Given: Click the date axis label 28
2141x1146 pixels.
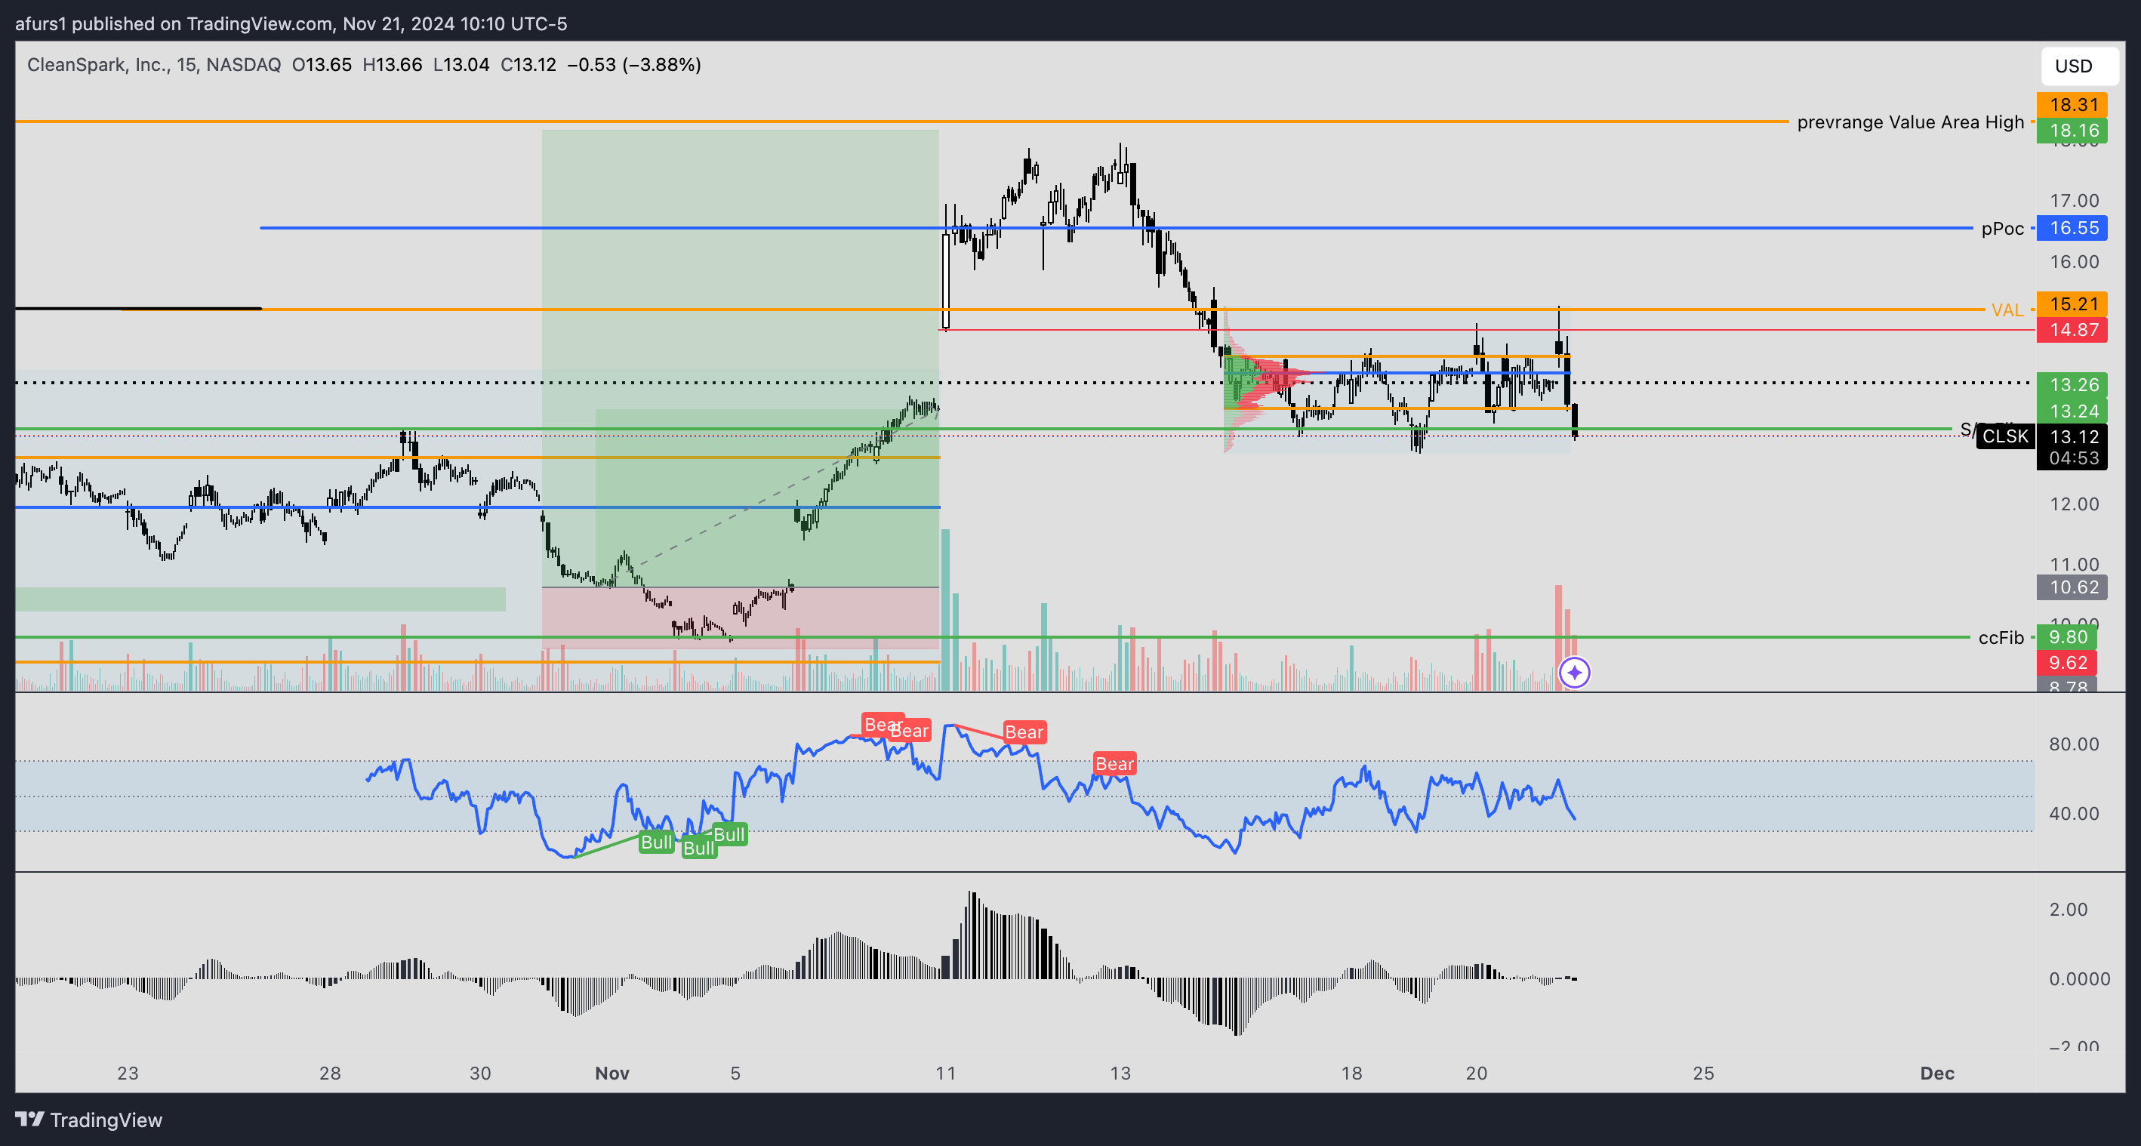Looking at the screenshot, I should (330, 1073).
